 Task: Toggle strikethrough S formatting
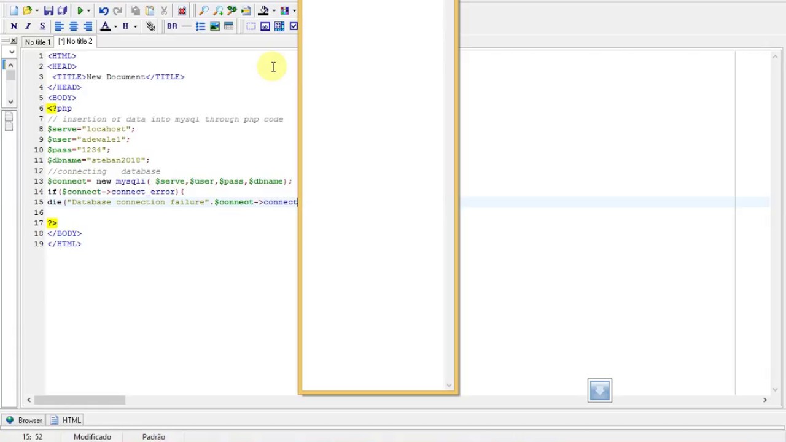(x=42, y=26)
